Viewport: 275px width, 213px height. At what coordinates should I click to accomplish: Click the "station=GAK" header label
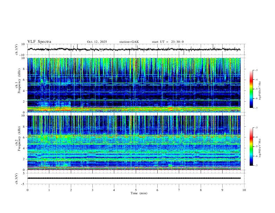pos(129,42)
